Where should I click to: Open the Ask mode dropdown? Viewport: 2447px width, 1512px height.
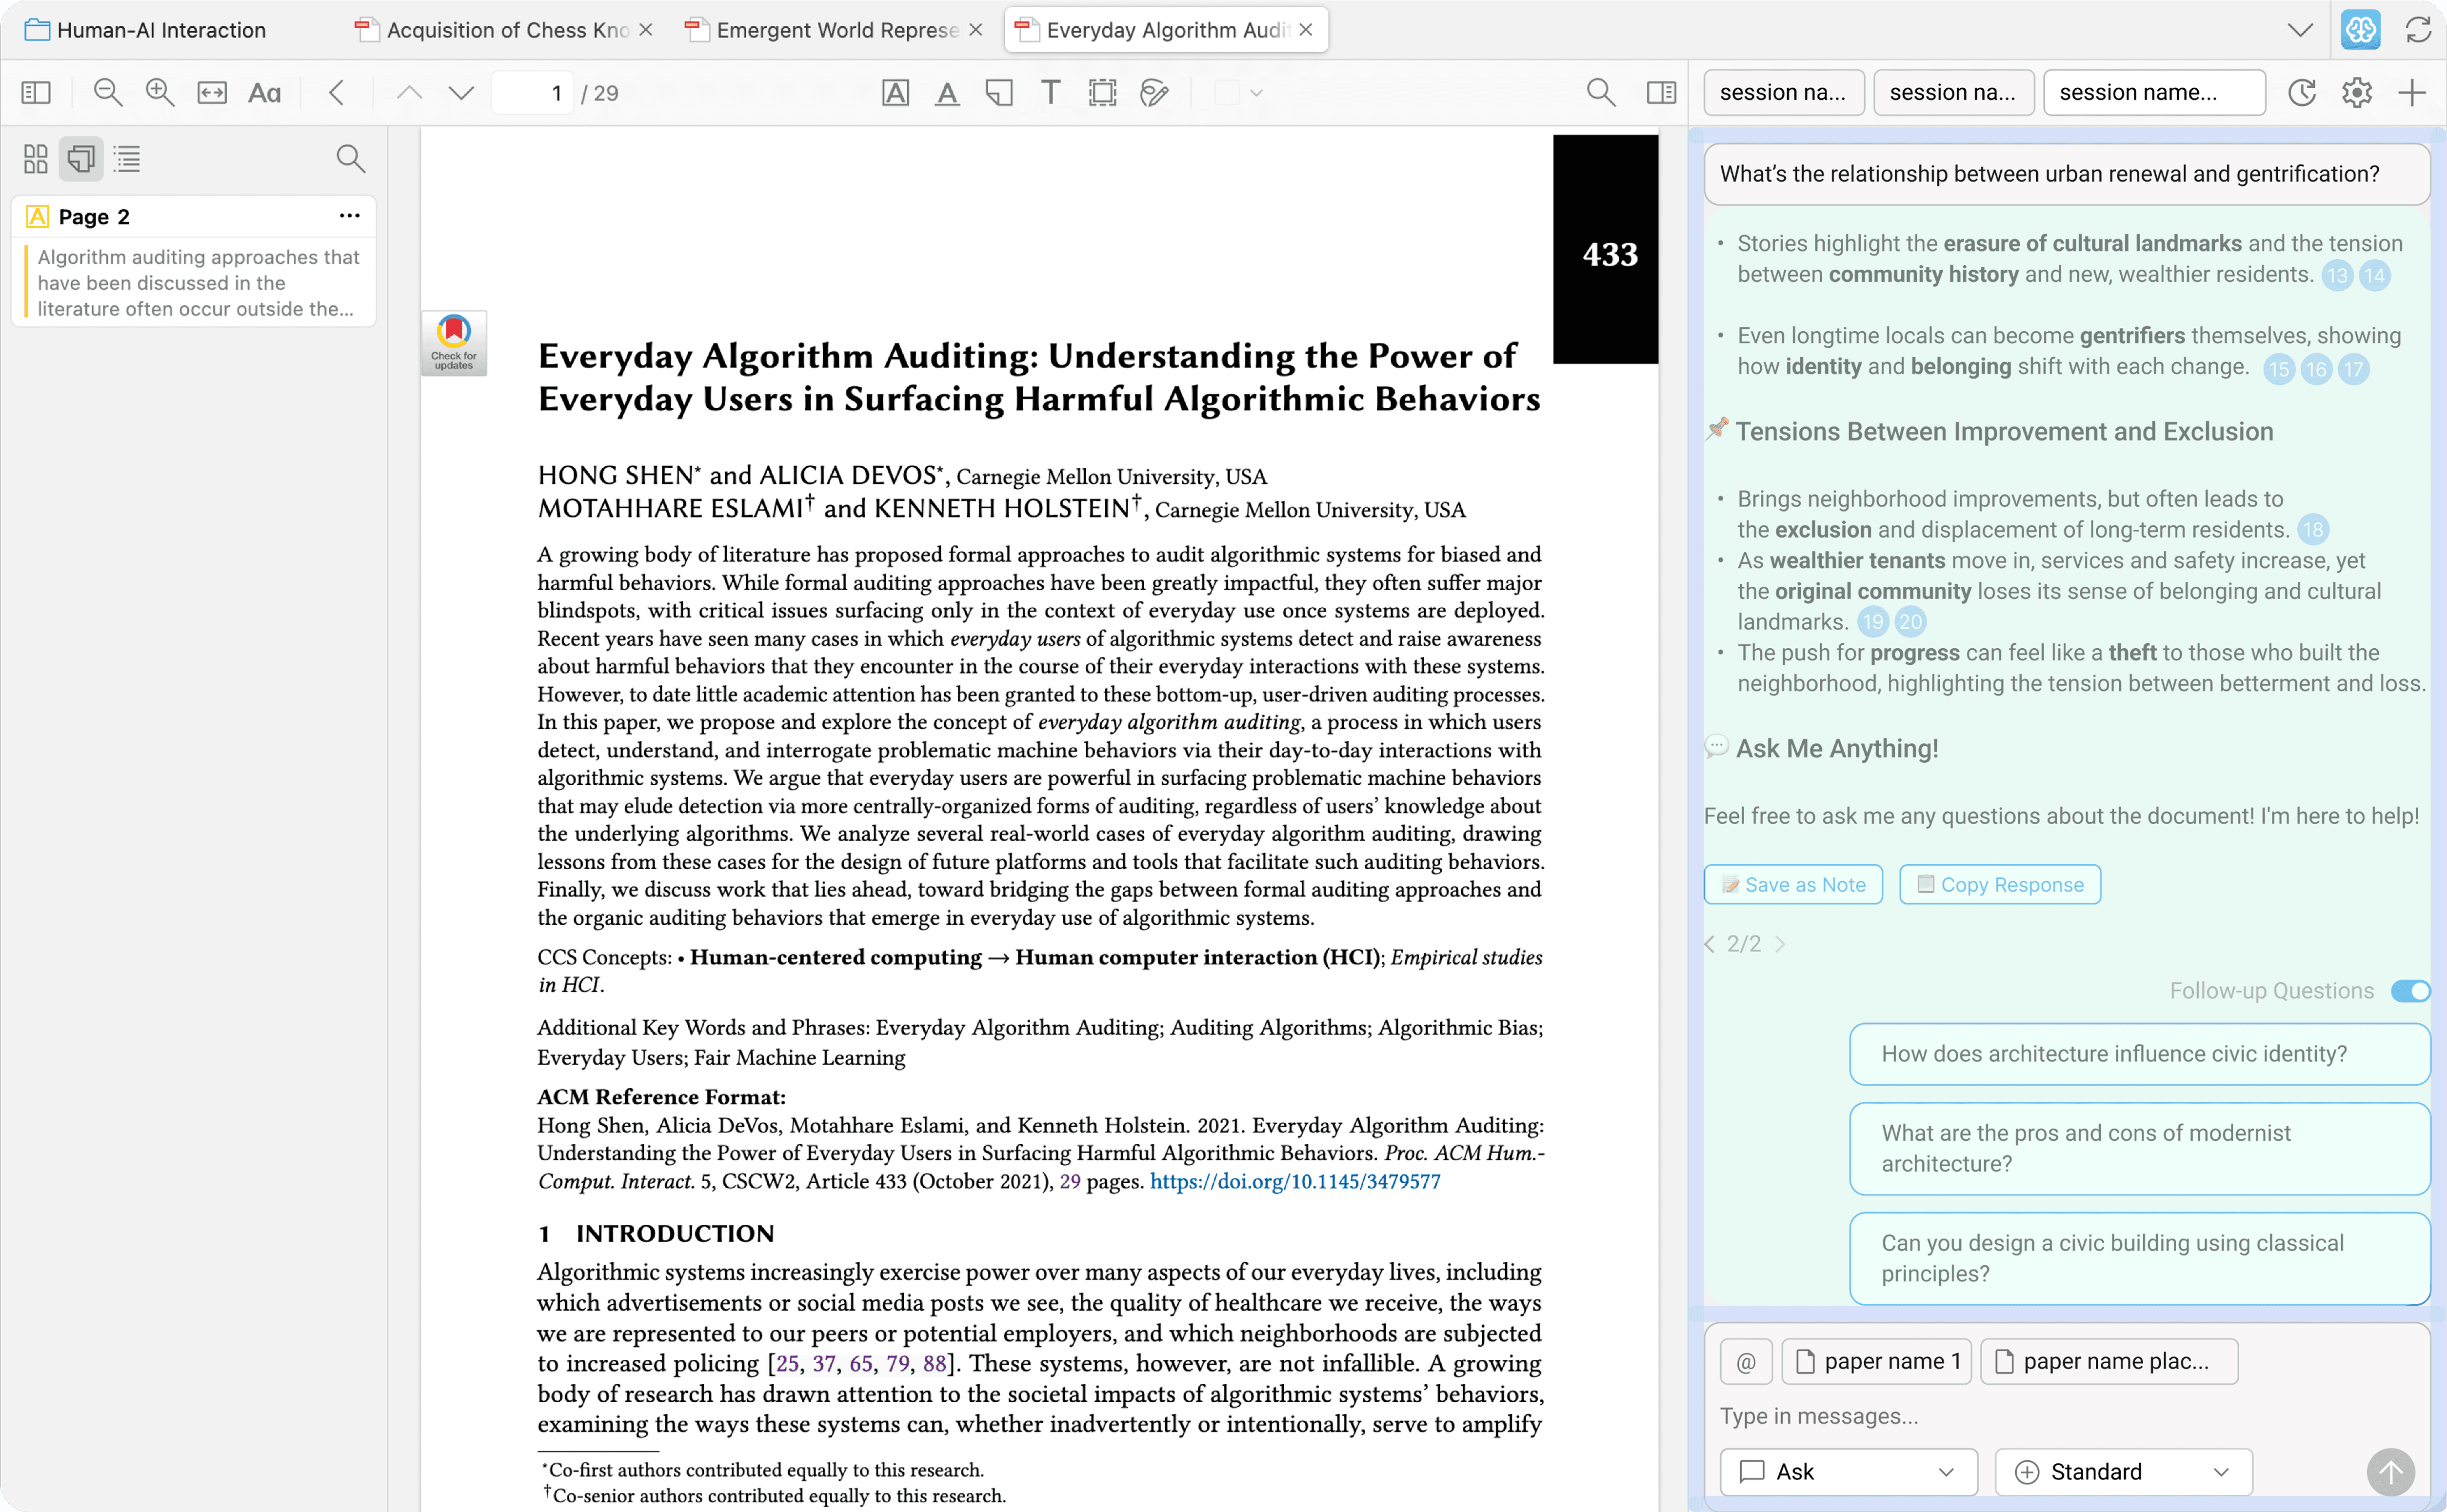[1848, 1471]
